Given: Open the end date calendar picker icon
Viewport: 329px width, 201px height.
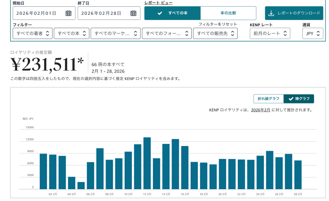Looking at the screenshot, I should (x=134, y=13).
